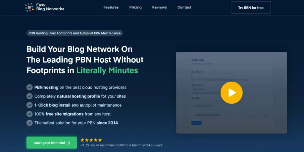Click the 'Build Your Blog Network On' heading
Viewport: 304px width, 152px height.
click(x=80, y=49)
